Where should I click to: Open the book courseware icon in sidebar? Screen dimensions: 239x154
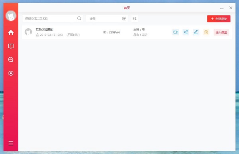[x=11, y=46]
